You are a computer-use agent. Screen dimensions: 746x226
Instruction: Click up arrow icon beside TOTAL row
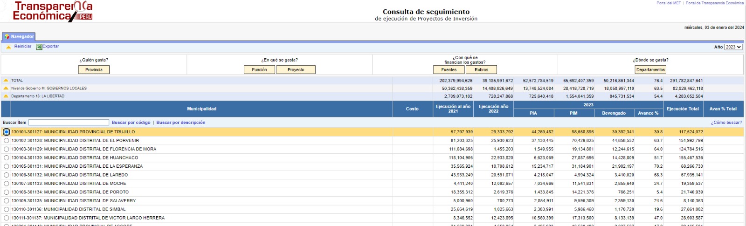pyautogui.click(x=6, y=81)
